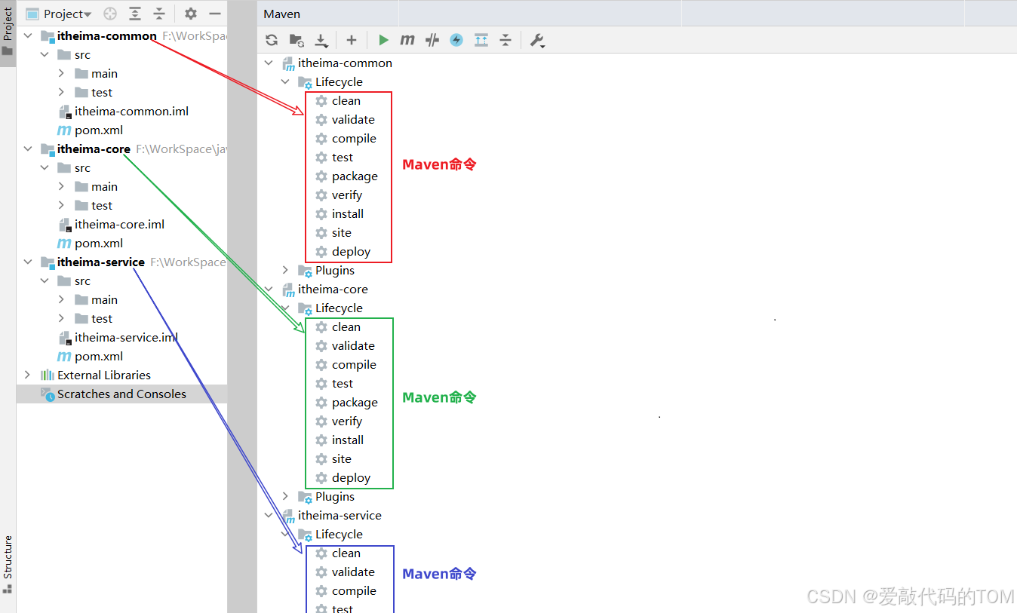Hide the Project tool window

[x=215, y=14]
